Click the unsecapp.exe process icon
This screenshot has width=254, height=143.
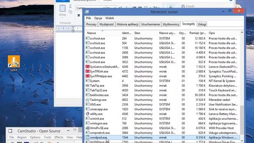pyautogui.click(x=87, y=109)
